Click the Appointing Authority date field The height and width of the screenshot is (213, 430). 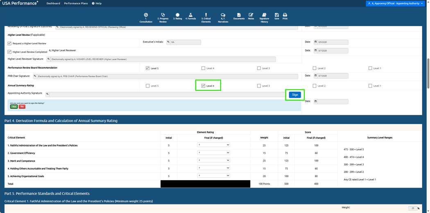331,101
